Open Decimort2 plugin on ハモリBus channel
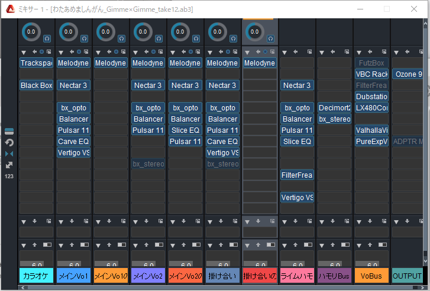Viewport: 430px width, 291px height. pyautogui.click(x=334, y=108)
